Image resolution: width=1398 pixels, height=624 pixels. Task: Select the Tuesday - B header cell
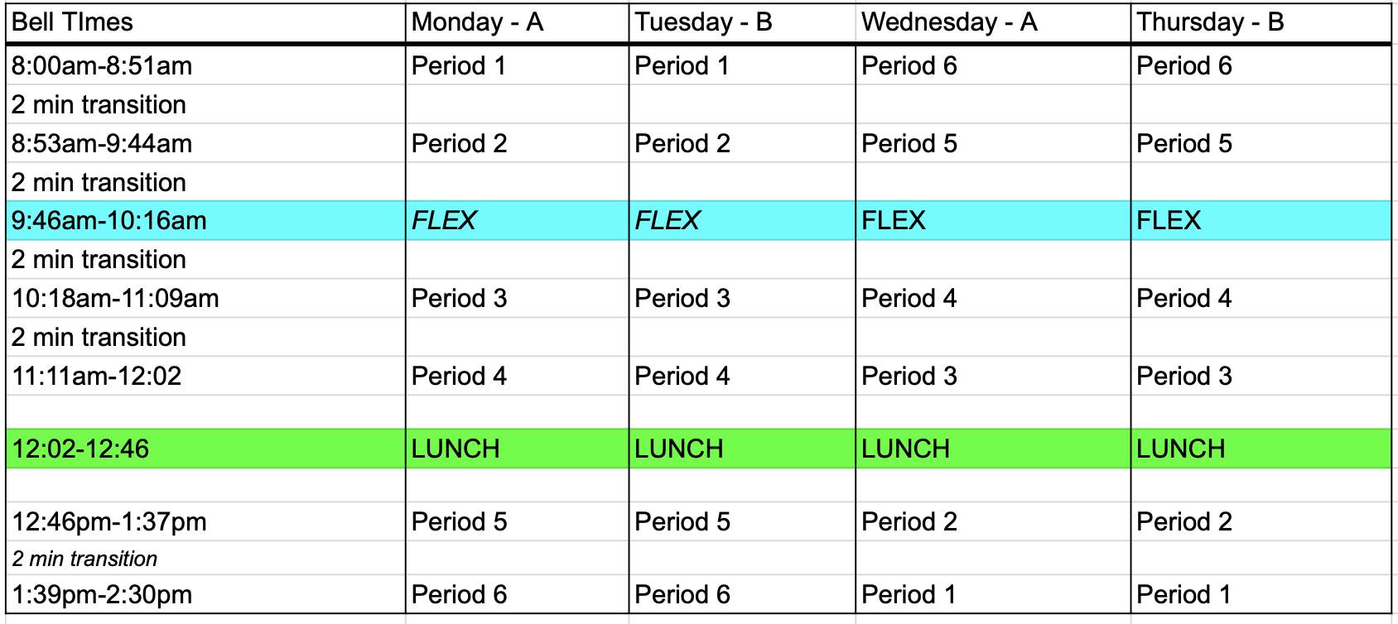coord(742,22)
